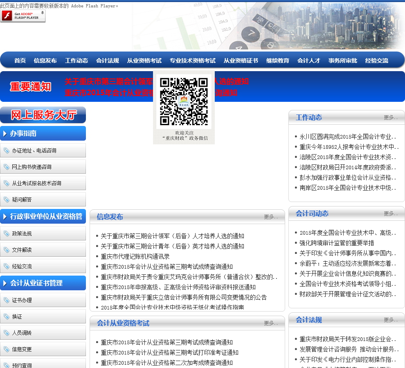Click the tag icon beside sidebar 经验交流
Image resolution: width=405 pixels, height=368 pixels.
7,266
